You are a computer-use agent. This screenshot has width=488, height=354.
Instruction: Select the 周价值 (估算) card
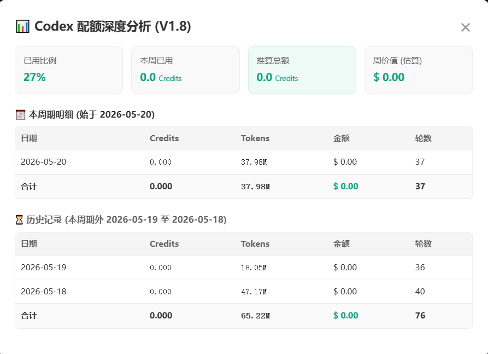click(x=419, y=70)
